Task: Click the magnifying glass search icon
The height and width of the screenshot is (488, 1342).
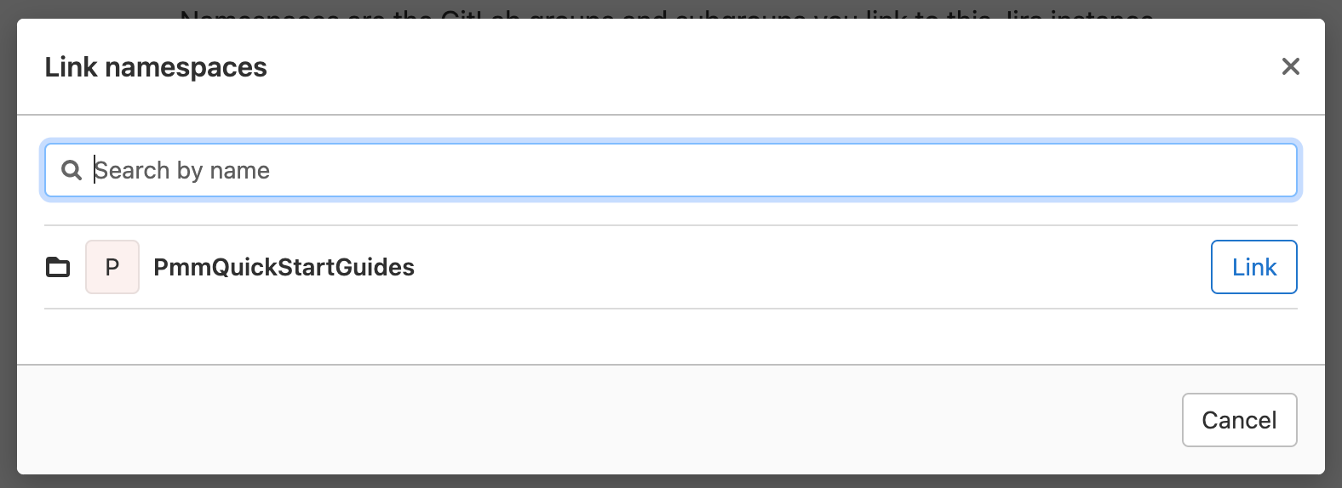Action: tap(72, 170)
